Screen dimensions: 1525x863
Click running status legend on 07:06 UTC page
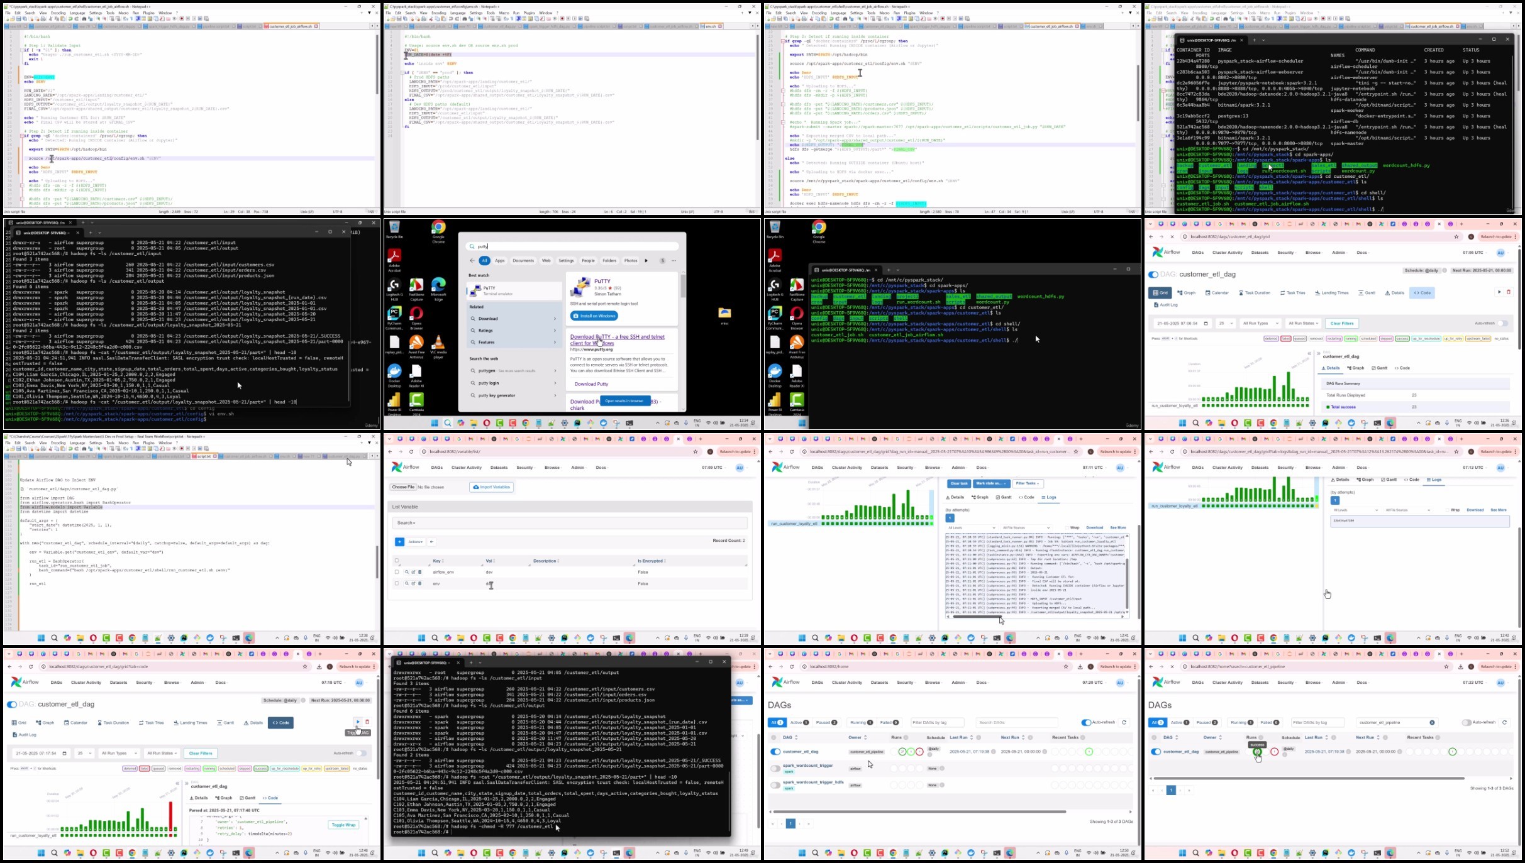[x=1351, y=339]
